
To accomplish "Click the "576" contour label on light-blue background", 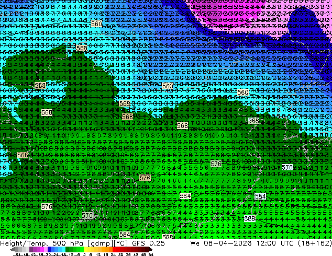I will point(287,168).
